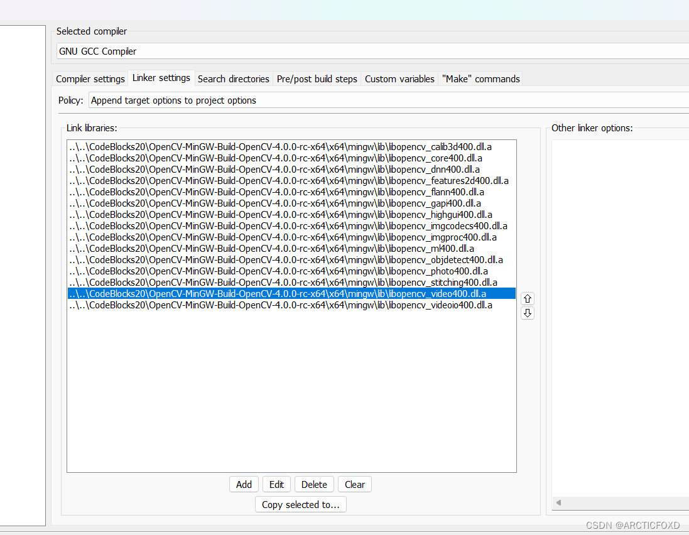Select libopencv_features2d400.dll.a library entry
This screenshot has width=689, height=535.
[291, 181]
